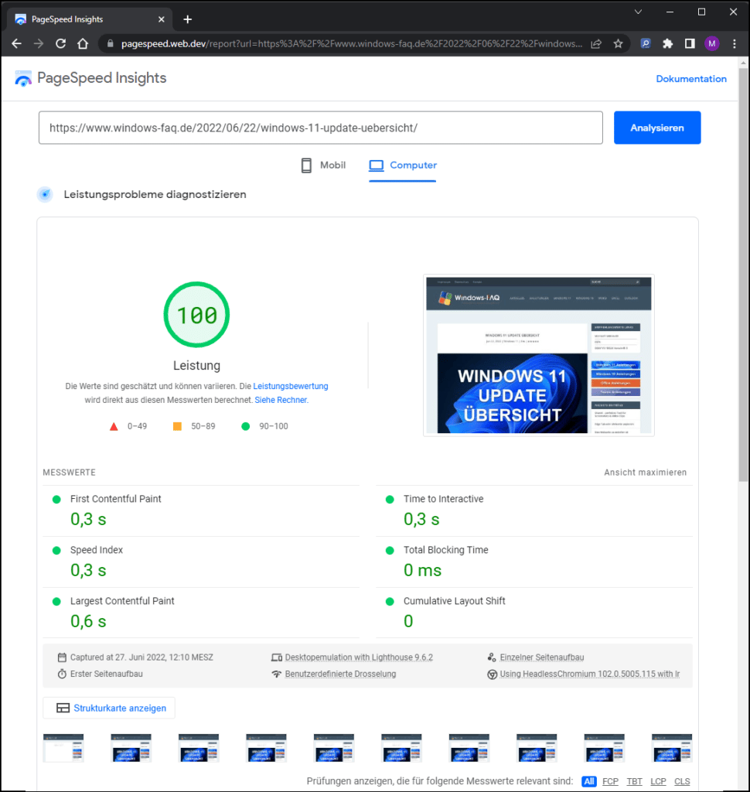Open the tab search chevron
Screen dimensions: 750x792
click(x=639, y=12)
